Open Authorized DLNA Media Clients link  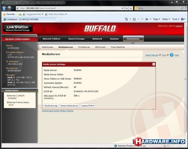(58, 111)
